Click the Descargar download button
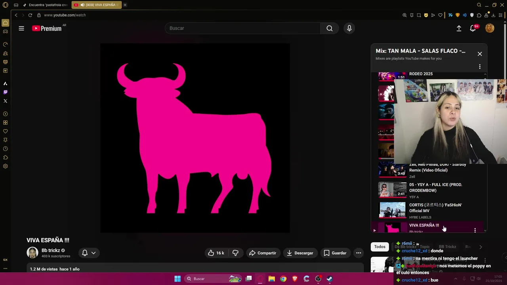The width and height of the screenshot is (507, 285). pyautogui.click(x=300, y=253)
